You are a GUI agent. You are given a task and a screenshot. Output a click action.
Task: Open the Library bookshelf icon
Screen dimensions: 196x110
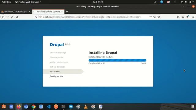[178, 17]
